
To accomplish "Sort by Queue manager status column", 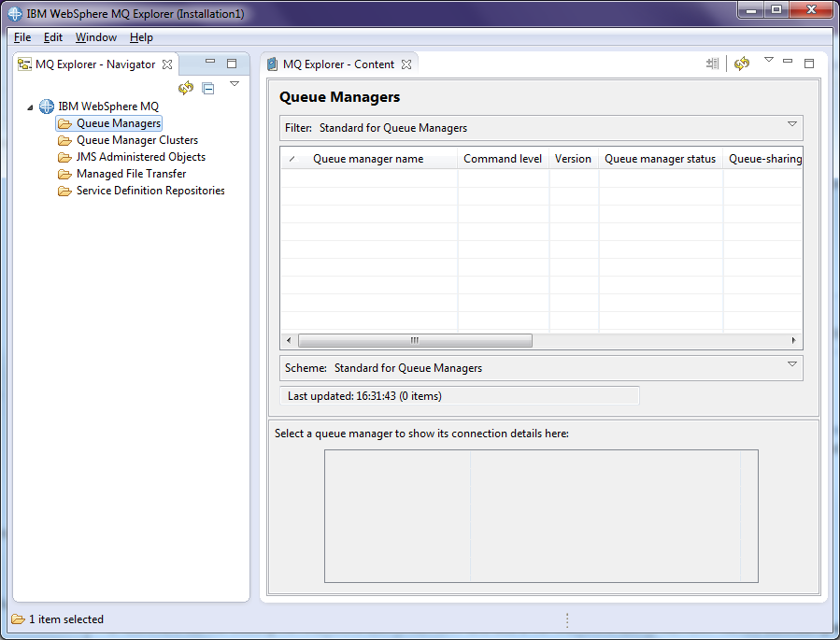I will pos(661,159).
